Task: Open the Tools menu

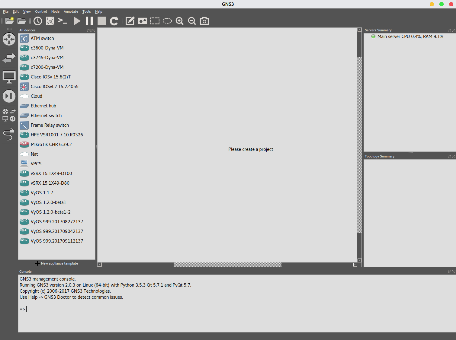Action: pos(87,11)
